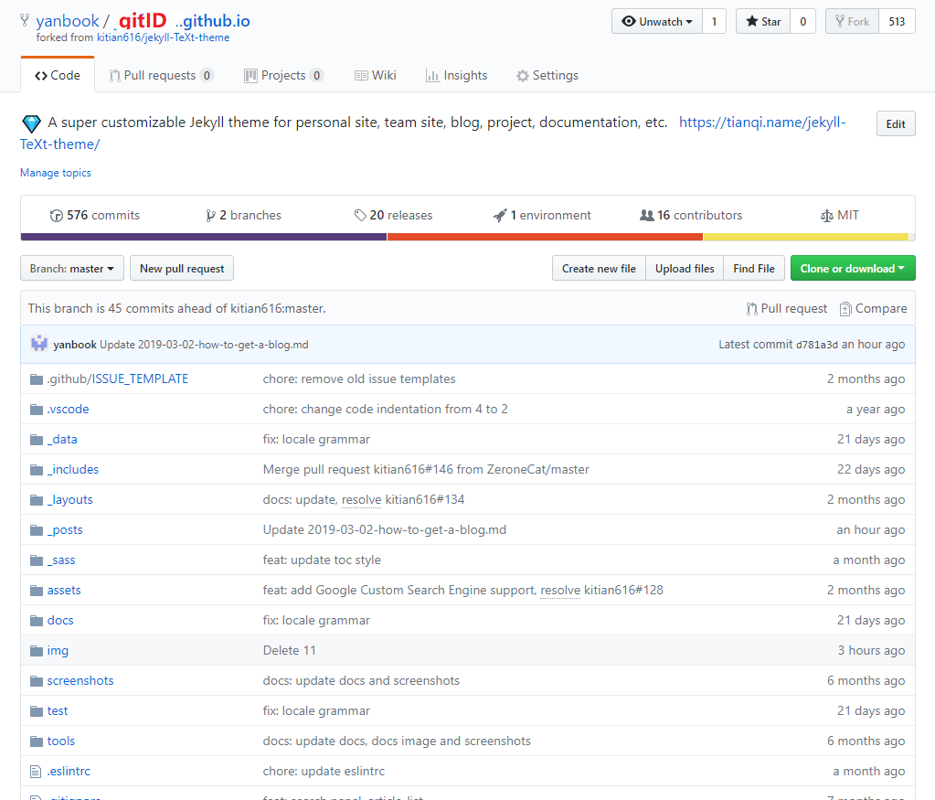Expand the Clone or download menu
This screenshot has height=800, width=935.
click(x=852, y=269)
